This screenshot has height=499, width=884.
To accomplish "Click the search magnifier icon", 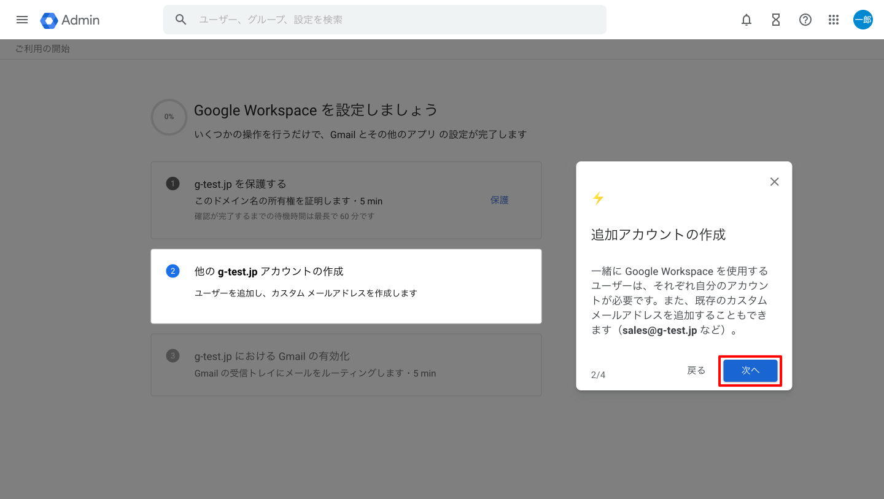I will [x=180, y=20].
